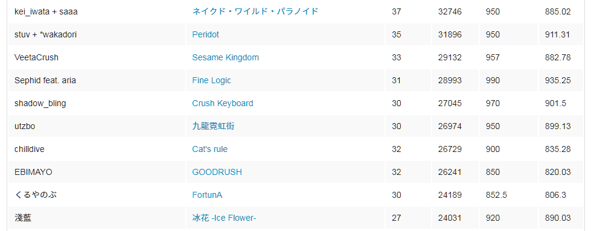Select the Sephid feat. aria cell

(97, 80)
